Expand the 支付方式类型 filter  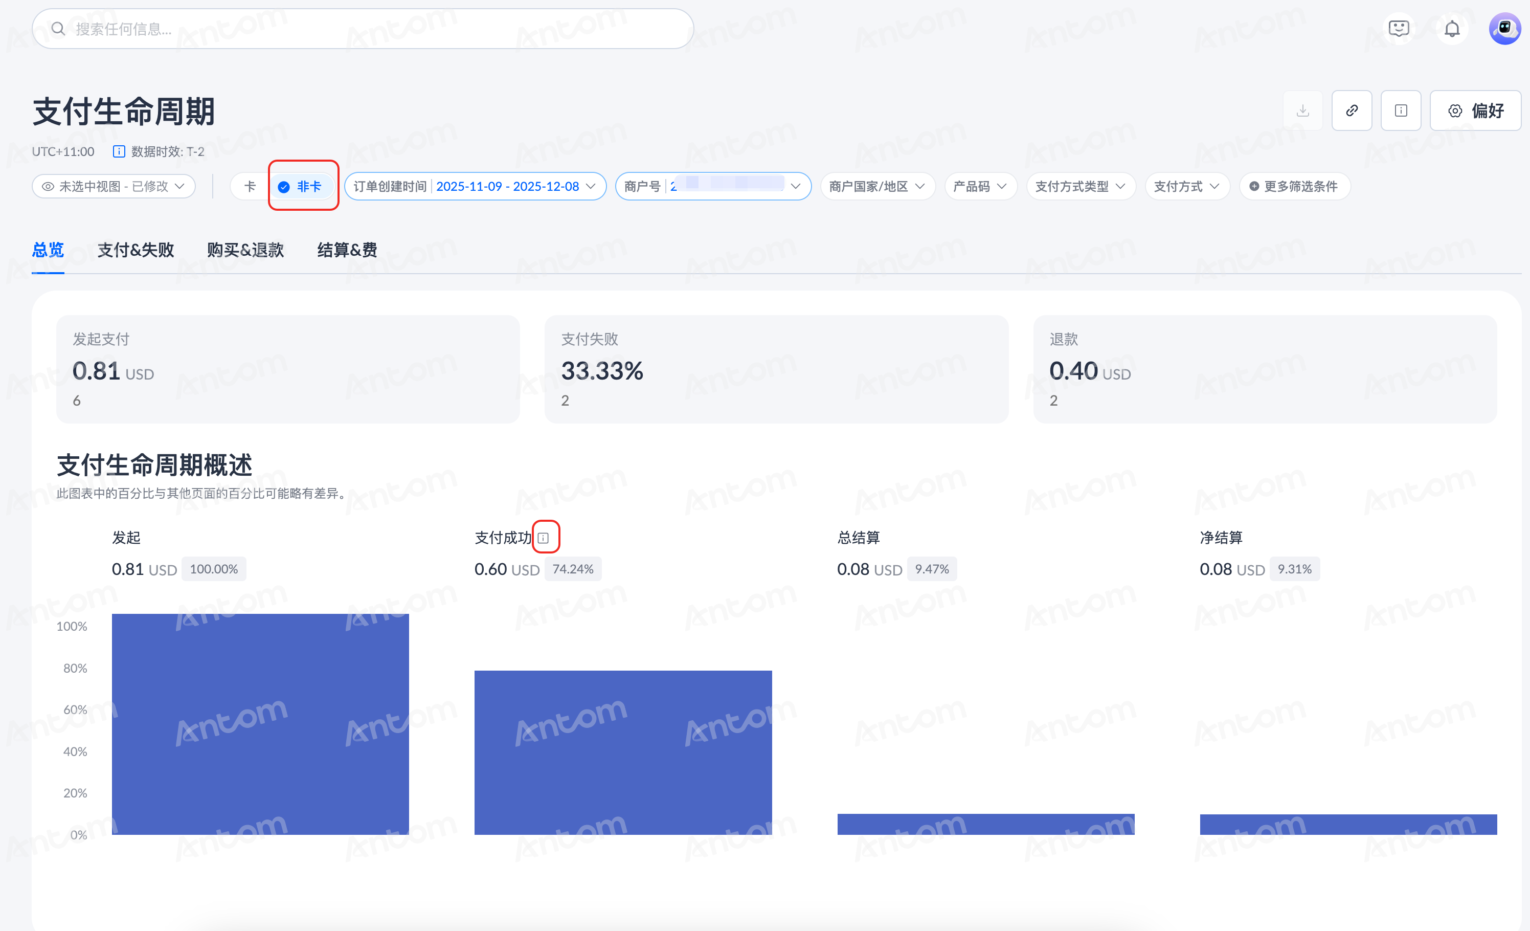(1081, 186)
